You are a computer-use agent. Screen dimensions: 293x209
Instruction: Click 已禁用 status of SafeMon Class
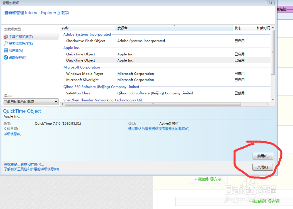240,93
